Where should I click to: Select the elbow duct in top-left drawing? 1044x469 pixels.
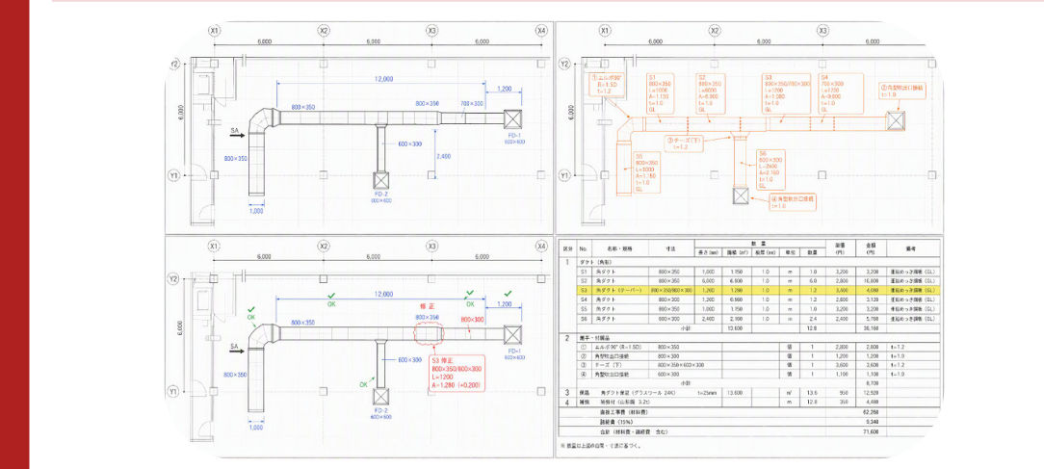(264, 122)
